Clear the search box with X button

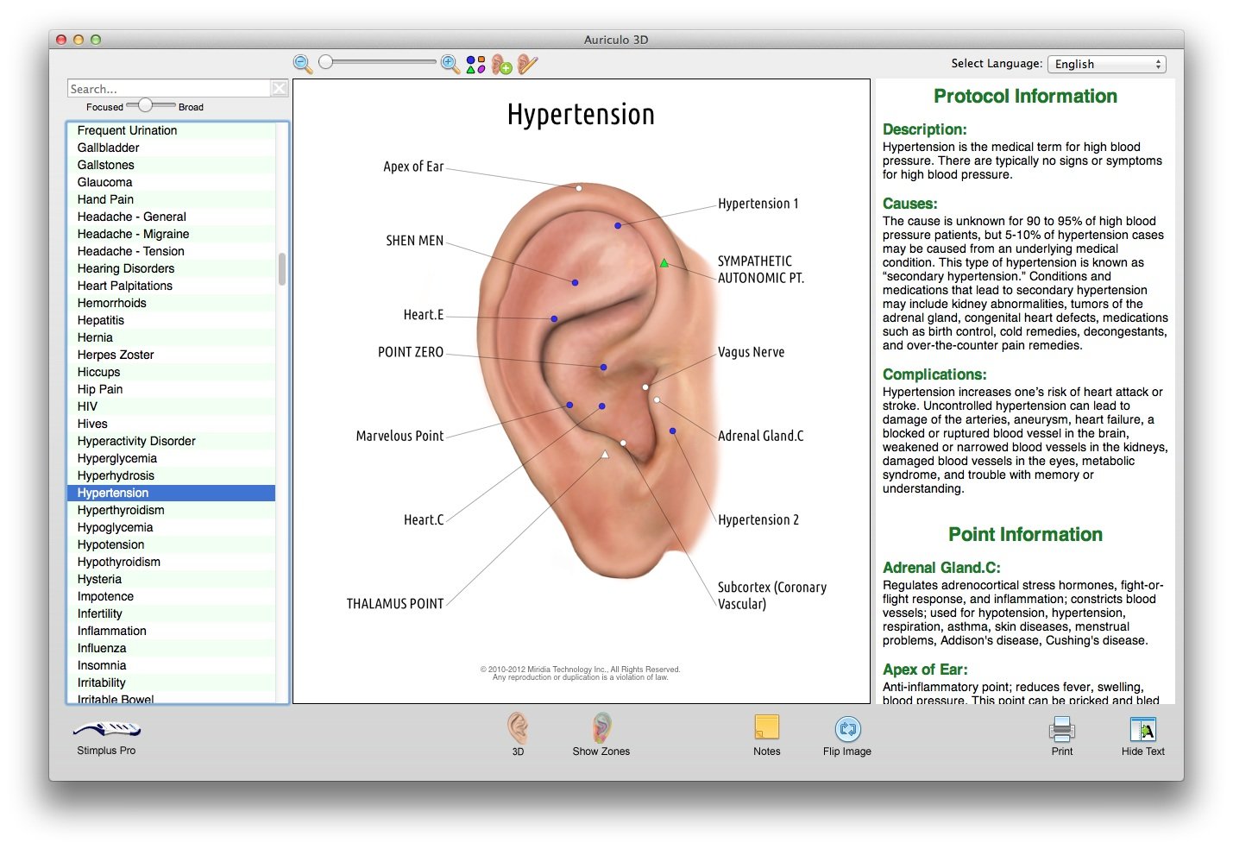[280, 89]
